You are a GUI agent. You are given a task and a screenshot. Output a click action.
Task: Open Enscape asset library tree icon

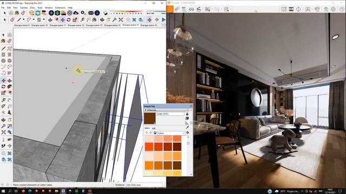pyautogui.click(x=57, y=13)
